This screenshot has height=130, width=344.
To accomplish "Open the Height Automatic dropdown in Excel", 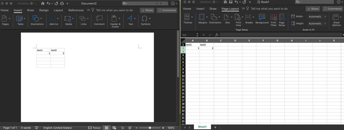I will (x=317, y=23).
